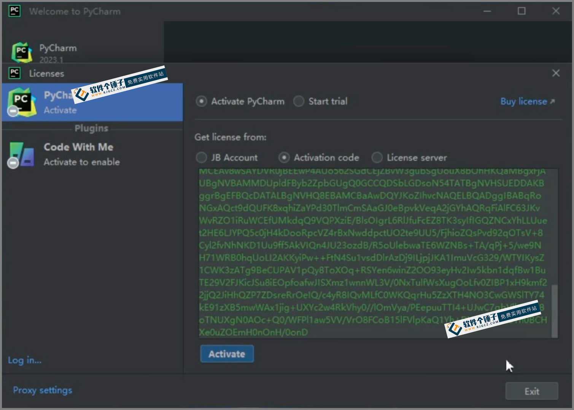Viewport: 574px width, 410px height.
Task: Click the Plugins section header
Action: [x=91, y=128]
